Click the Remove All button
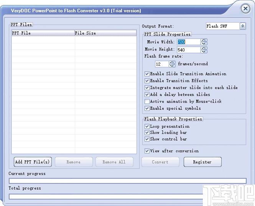Screen dimensions: 255x206 114,162
